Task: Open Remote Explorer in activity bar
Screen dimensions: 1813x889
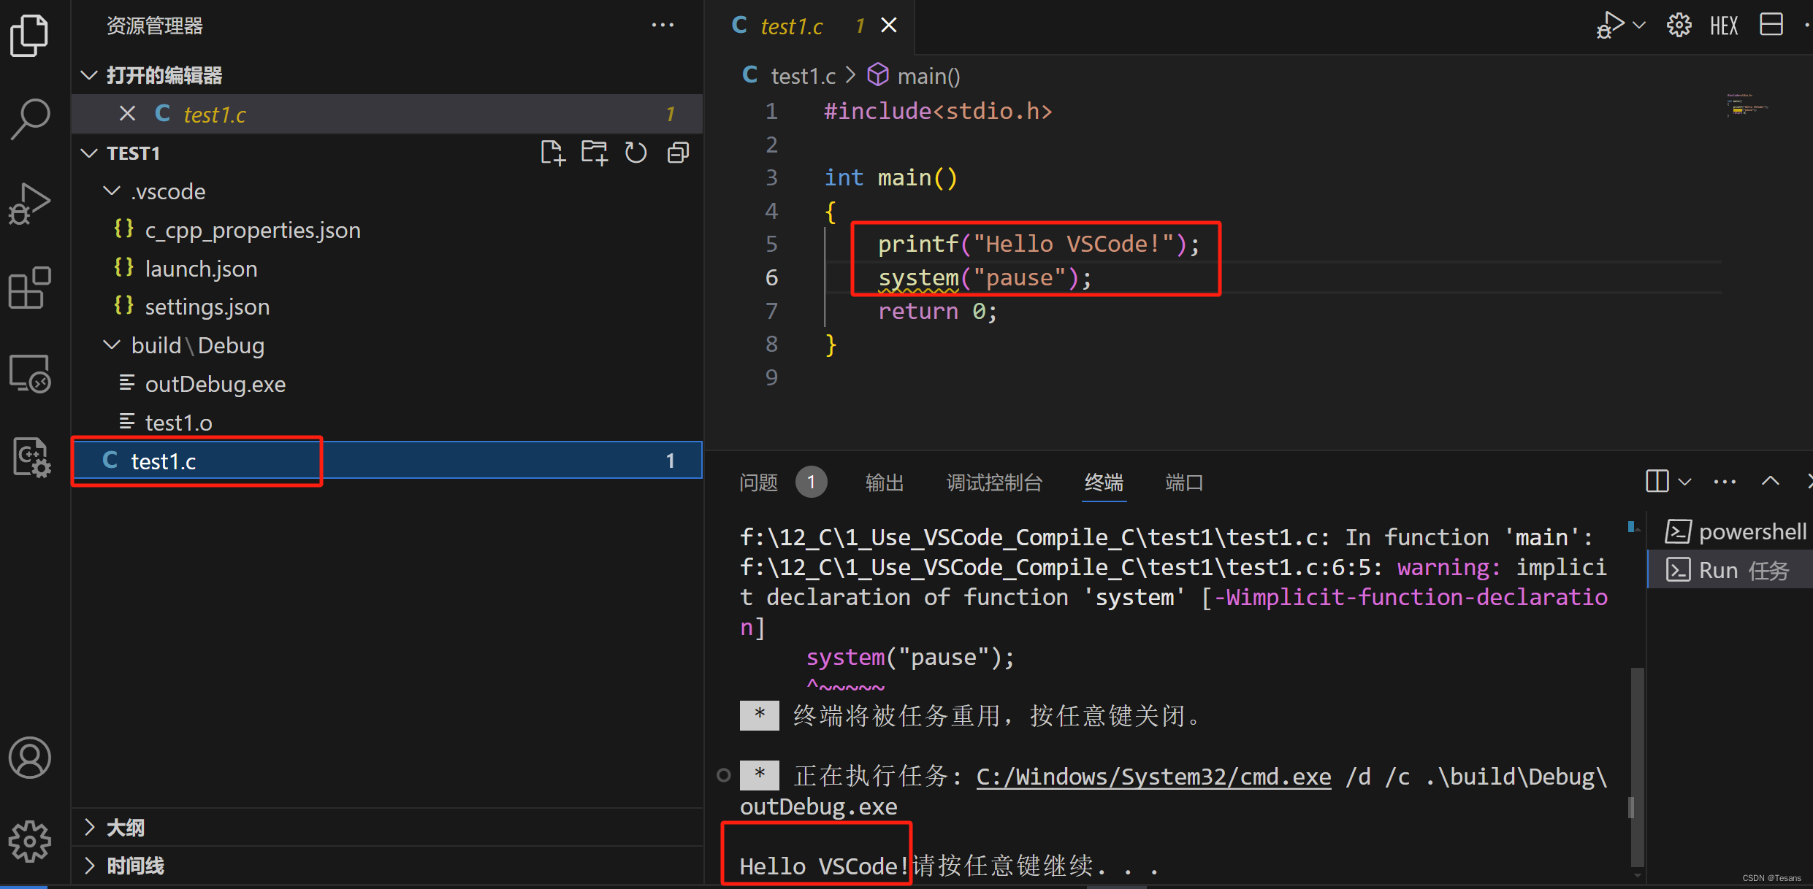Action: [29, 374]
